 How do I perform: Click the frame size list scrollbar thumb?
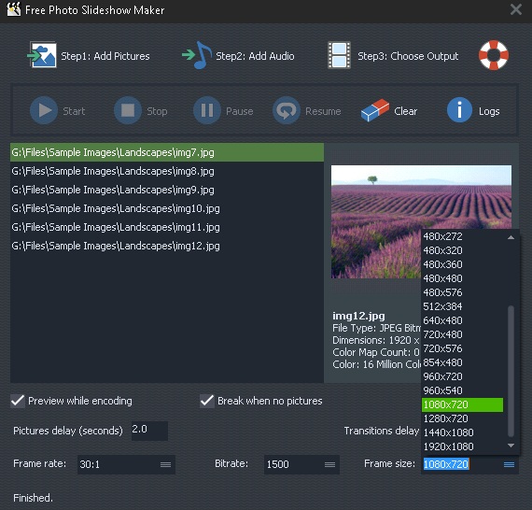(511, 371)
